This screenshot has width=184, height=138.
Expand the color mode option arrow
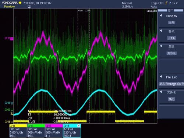pos(161,46)
